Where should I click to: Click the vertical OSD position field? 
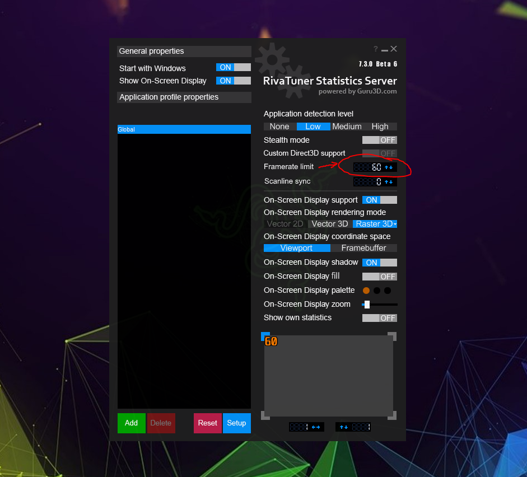point(361,427)
